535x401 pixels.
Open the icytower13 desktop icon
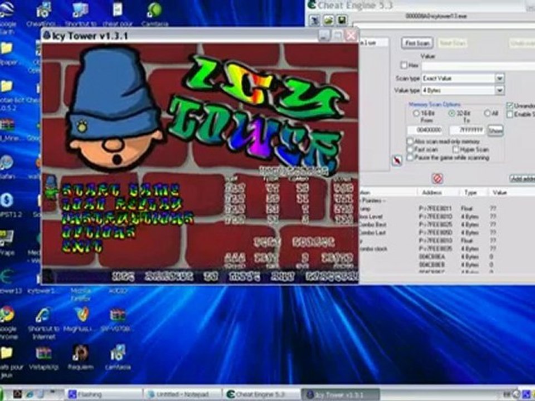(6, 277)
